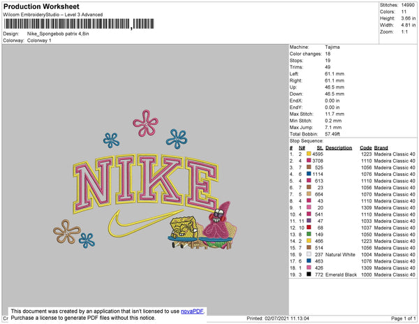Select the Zoom value '1:1'
The image size is (419, 324).
pyautogui.click(x=404, y=32)
